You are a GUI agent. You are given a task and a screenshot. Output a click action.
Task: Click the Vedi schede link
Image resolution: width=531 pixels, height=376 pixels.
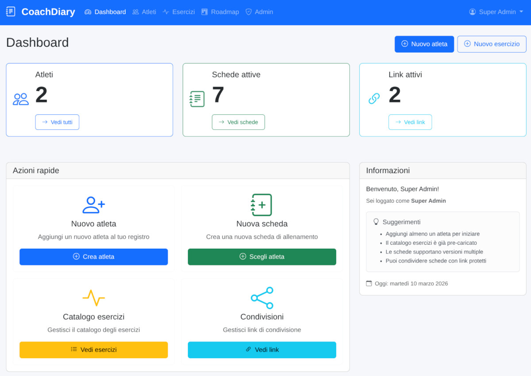coord(239,122)
